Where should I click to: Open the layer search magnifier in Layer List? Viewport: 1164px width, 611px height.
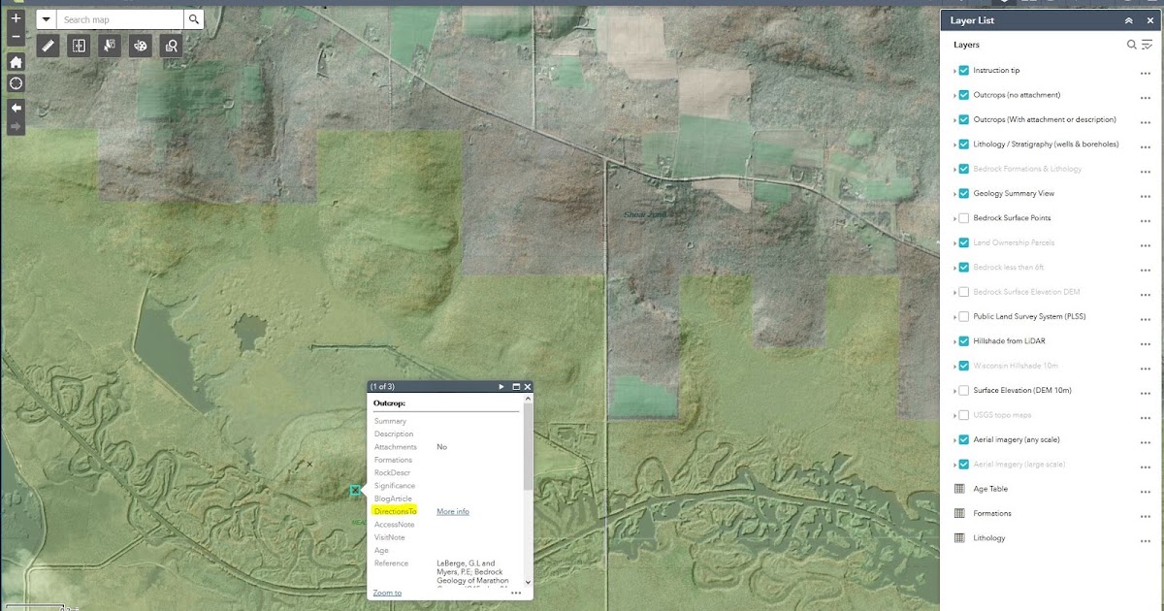coord(1131,45)
